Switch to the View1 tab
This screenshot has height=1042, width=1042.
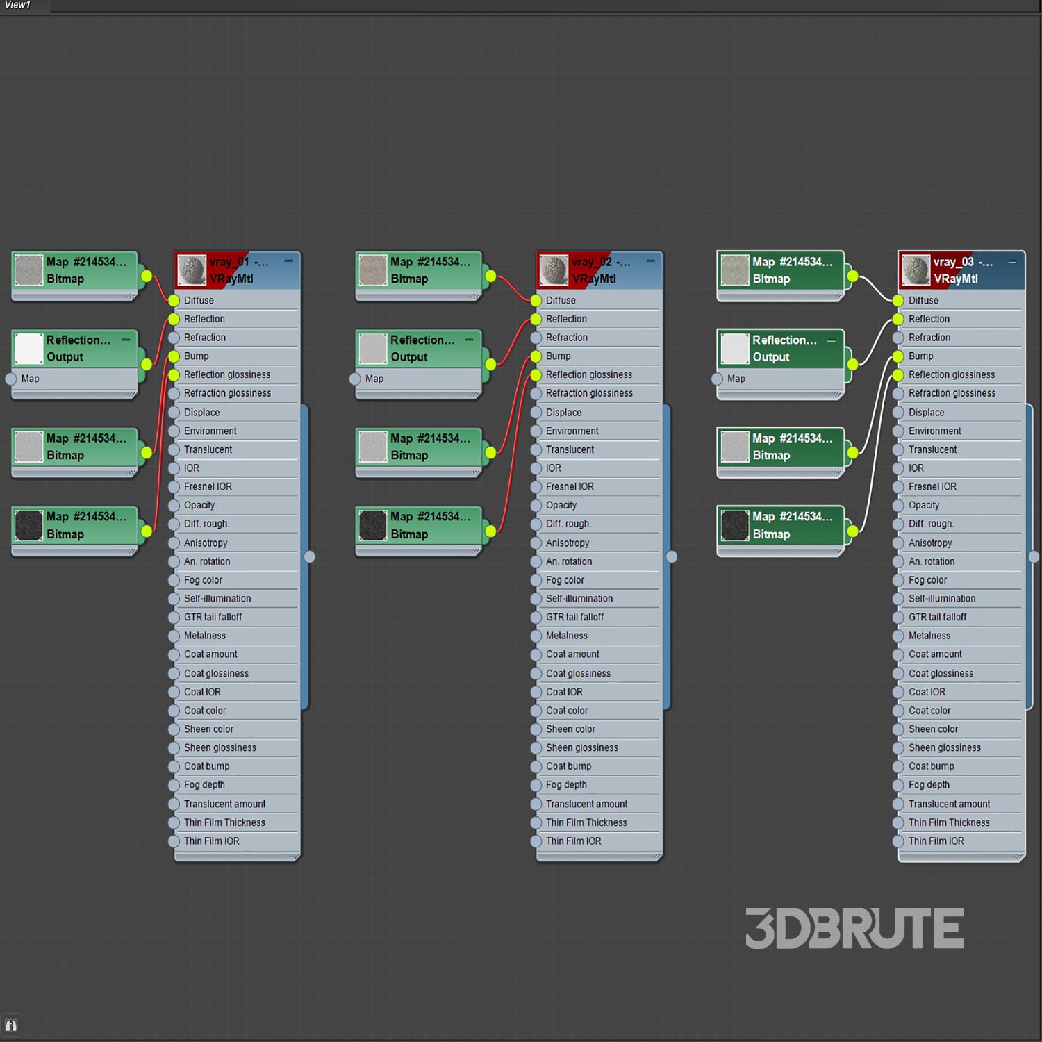[x=18, y=6]
